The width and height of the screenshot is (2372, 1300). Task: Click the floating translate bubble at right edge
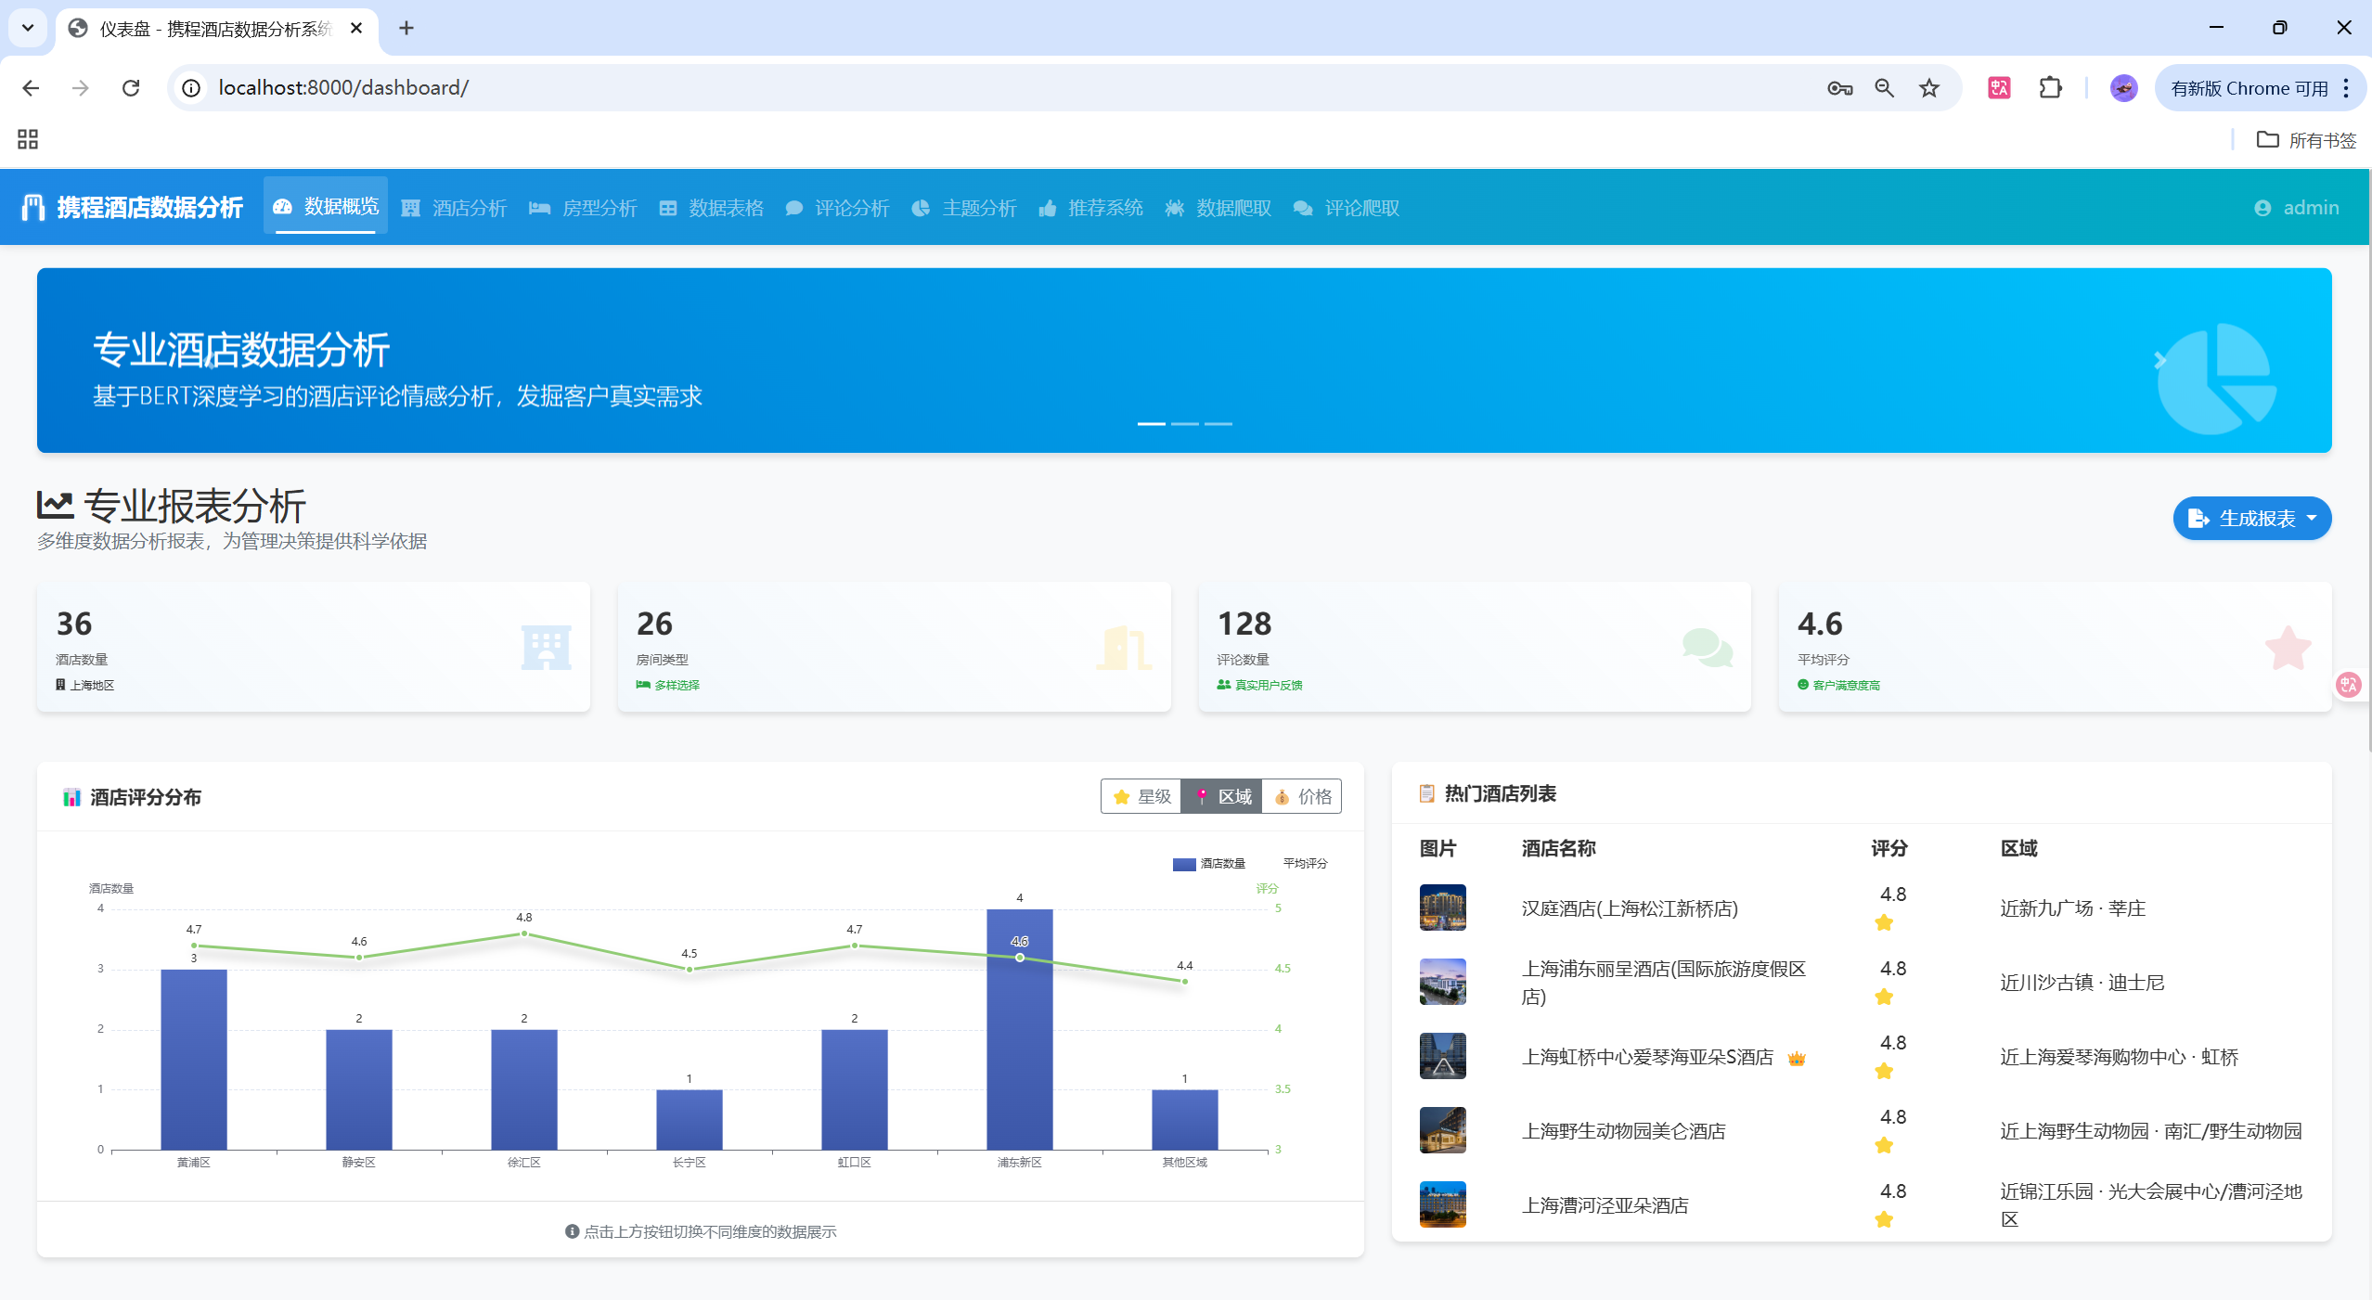tap(2349, 685)
